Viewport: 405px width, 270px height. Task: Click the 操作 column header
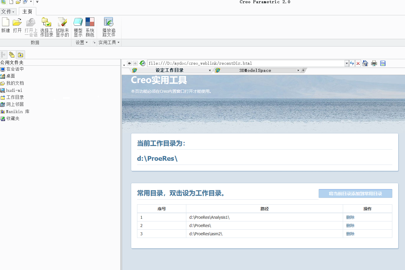click(x=368, y=209)
